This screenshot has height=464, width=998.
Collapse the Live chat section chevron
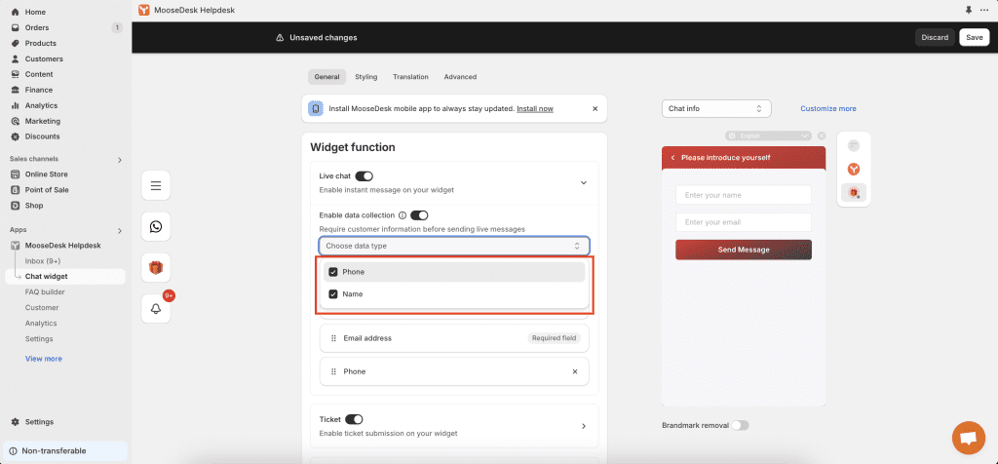pos(584,183)
